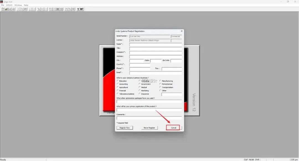Focus the Email input field
Screen dimensions: 299x161
pos(156,73)
